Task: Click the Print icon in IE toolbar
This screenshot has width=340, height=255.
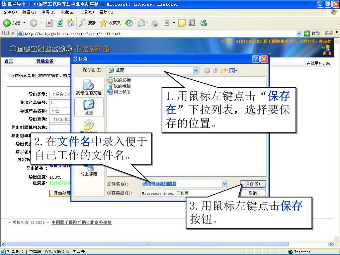Action: click(x=154, y=23)
